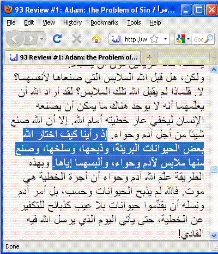218x254 pixels.
Task: Click the Google search engine icon
Action: [x=181, y=39]
